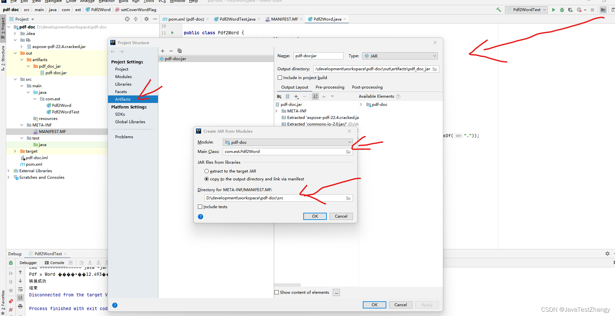
Task: Click the locate-in-project target icon
Action: [x=127, y=19]
